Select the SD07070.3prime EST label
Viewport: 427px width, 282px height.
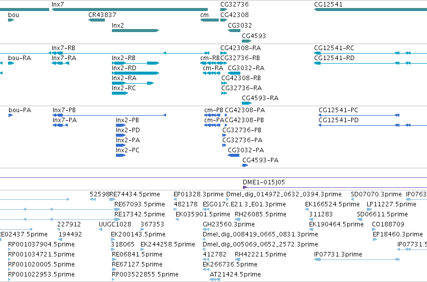click(x=376, y=194)
